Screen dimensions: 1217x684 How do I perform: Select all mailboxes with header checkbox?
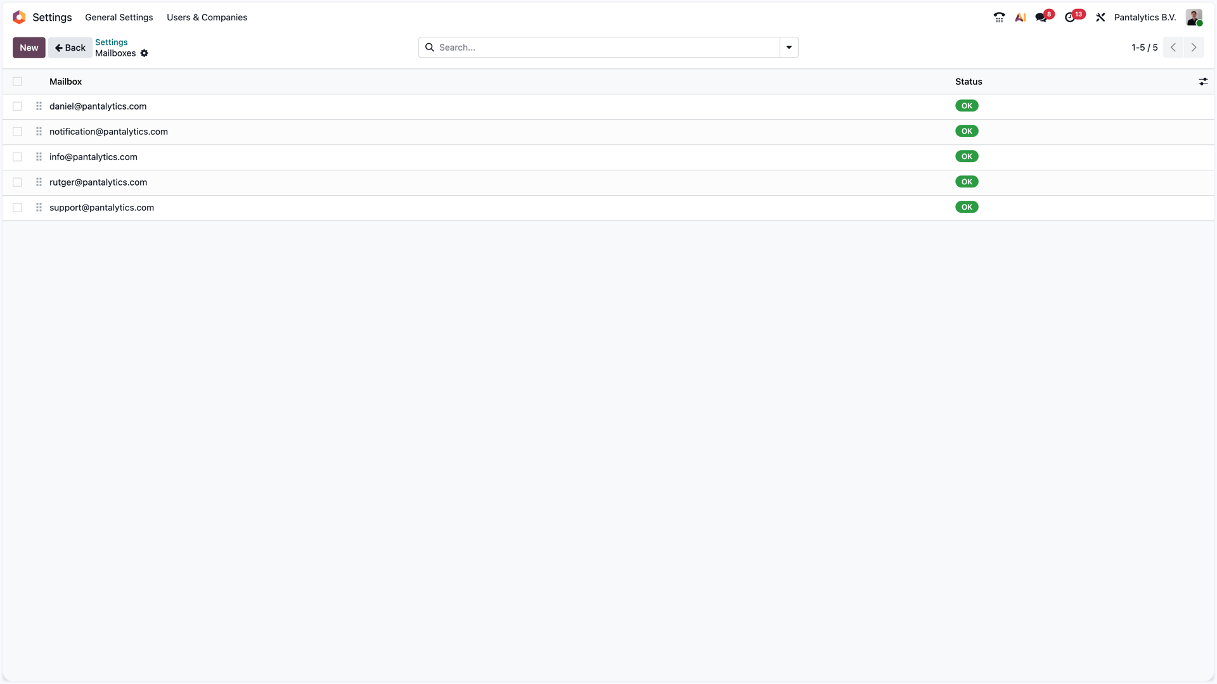(17, 81)
